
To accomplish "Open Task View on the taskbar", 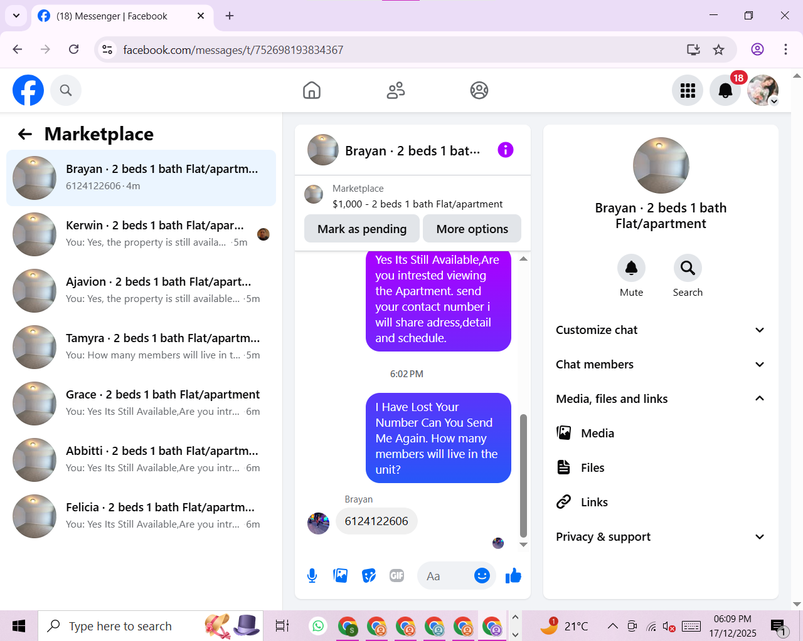I will [282, 626].
